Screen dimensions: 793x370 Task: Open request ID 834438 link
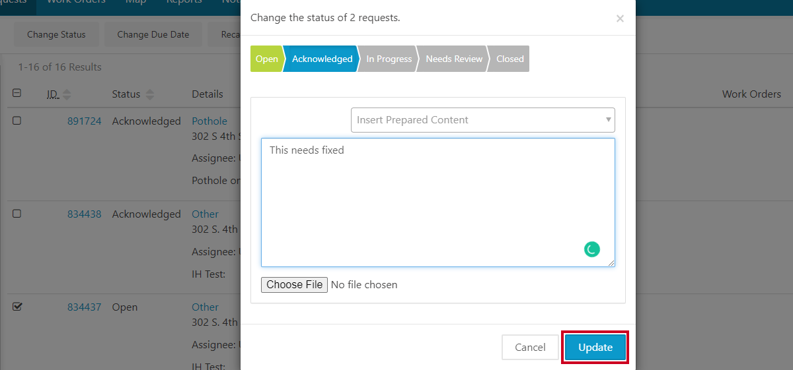(84, 214)
